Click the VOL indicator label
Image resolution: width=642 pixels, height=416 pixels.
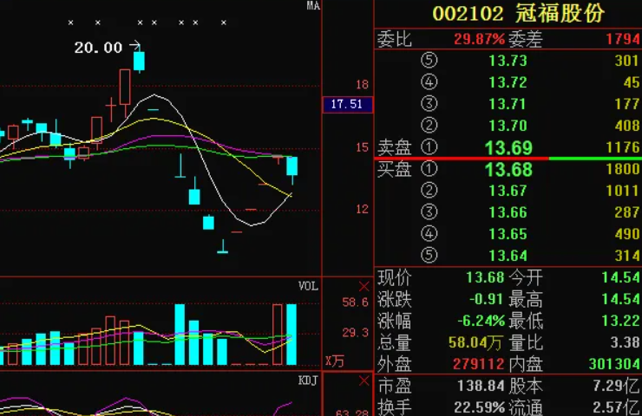click(x=308, y=286)
